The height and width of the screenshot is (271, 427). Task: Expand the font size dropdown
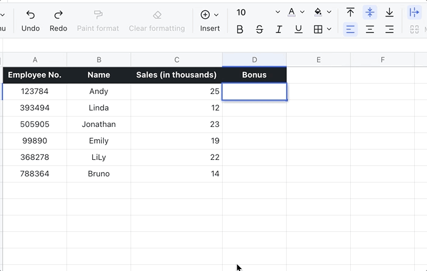278,12
